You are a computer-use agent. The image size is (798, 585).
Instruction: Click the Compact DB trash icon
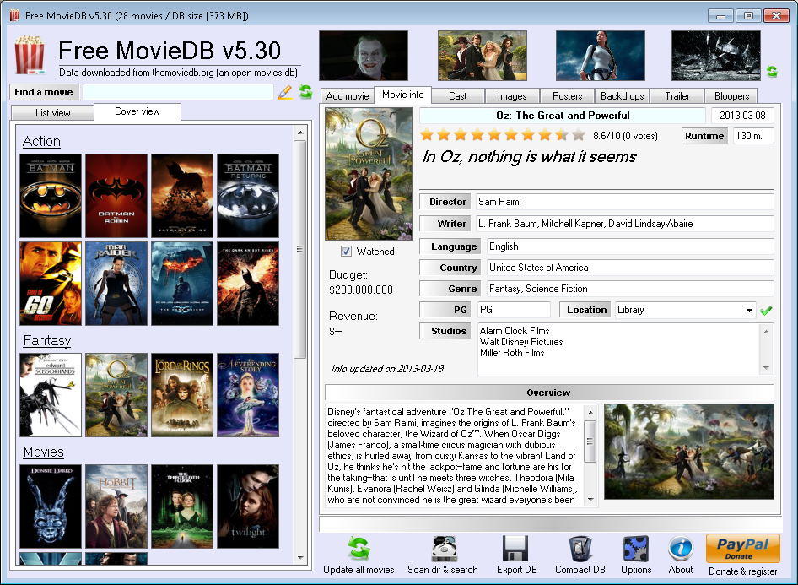pyautogui.click(x=580, y=549)
